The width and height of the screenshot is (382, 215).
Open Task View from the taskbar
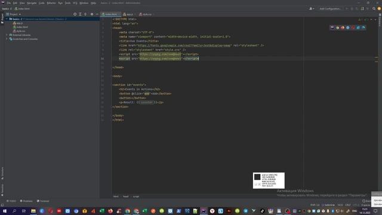click(24, 211)
